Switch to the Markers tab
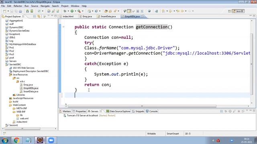Image resolution: width=257 pixels, height=144 pixels. (x=65, y=111)
